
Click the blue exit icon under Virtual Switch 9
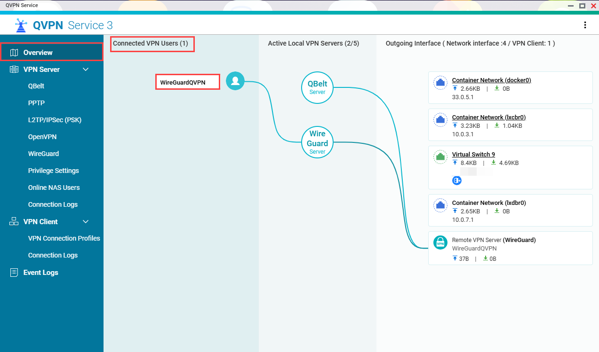(456, 180)
